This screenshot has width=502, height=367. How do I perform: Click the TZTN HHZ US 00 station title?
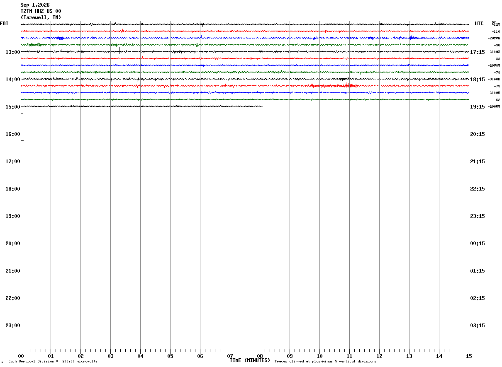[41, 11]
